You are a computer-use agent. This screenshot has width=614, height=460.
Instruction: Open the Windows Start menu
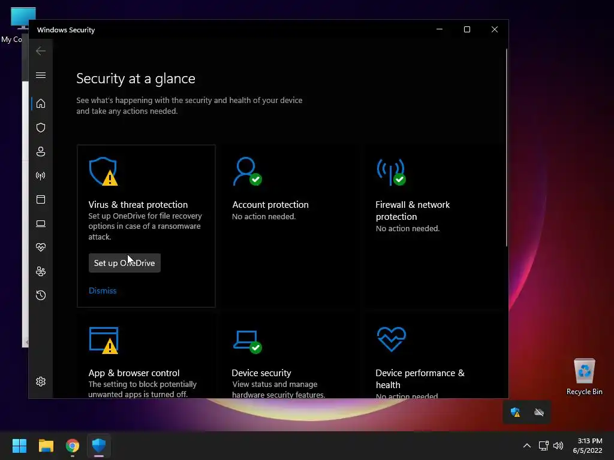(x=19, y=446)
